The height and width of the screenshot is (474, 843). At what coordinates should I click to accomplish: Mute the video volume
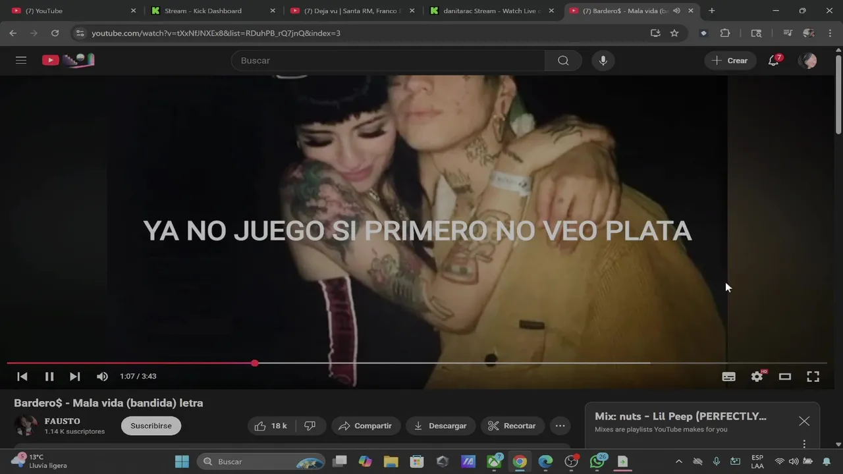coord(102,377)
